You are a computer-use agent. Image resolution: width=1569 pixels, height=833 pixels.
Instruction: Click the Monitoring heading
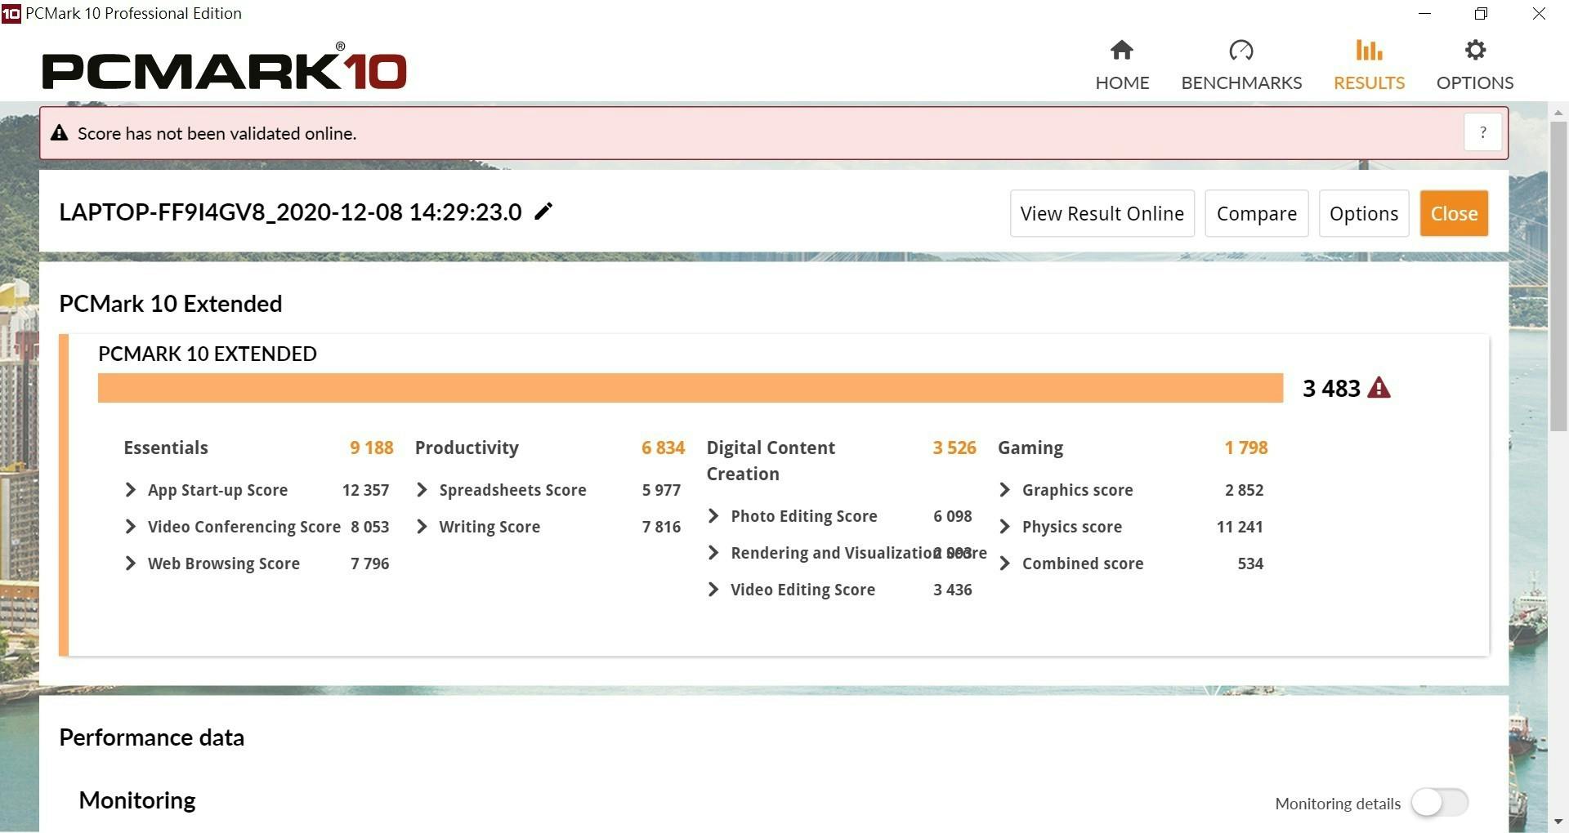pos(137,800)
